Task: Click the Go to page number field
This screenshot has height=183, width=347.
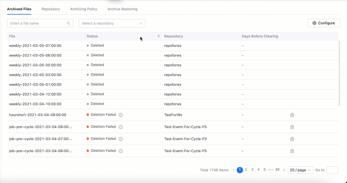Action: [332, 170]
